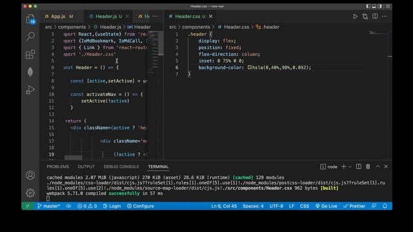
Task: Click the Header.js minimap
Action: click(x=154, y=53)
